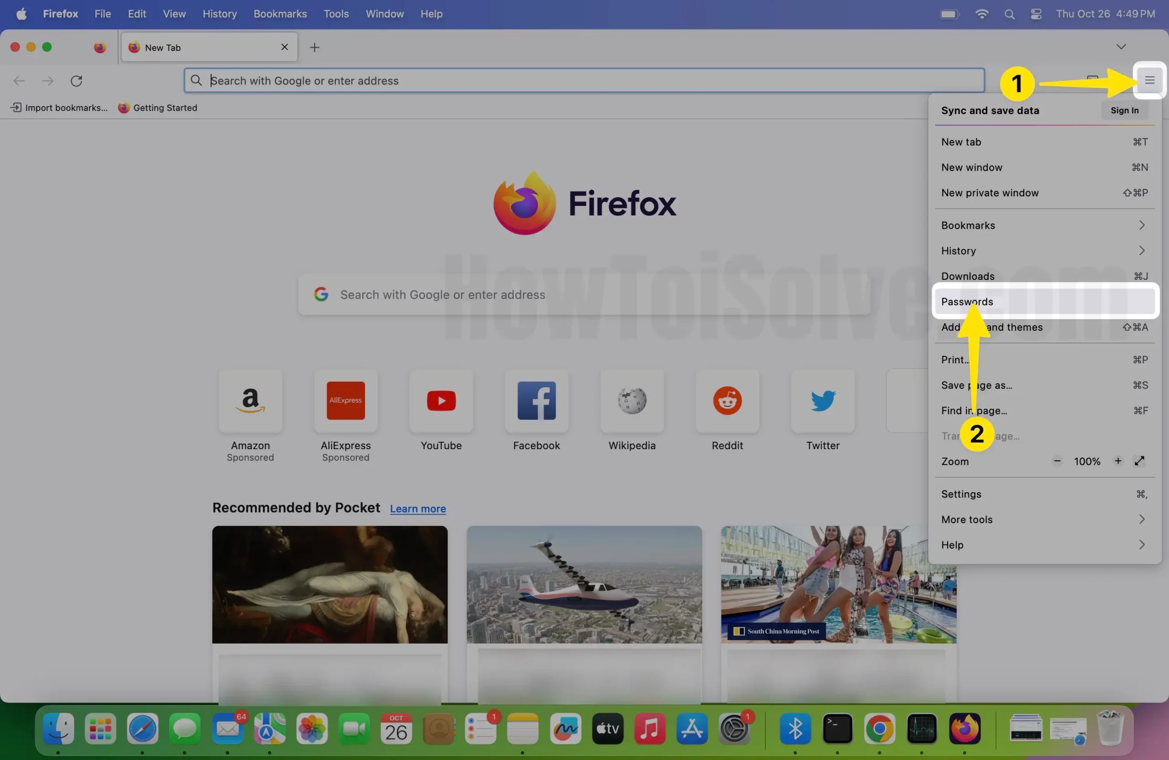This screenshot has height=760, width=1169.
Task: Open Spotlight search in menu bar
Action: 1009,14
